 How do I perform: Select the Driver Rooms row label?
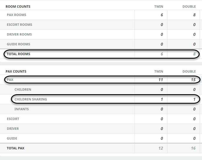click(19, 34)
